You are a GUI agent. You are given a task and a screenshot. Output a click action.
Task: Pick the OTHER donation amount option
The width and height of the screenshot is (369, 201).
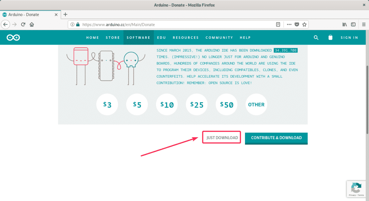(x=256, y=105)
